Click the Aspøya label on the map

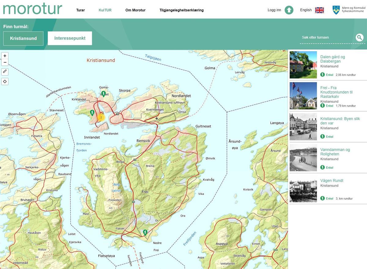click(222, 244)
